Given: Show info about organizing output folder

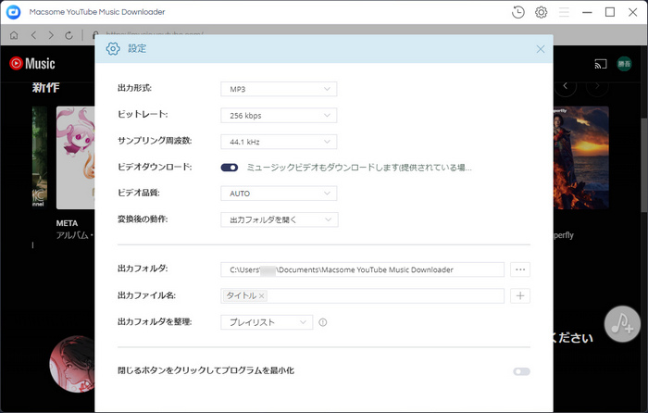Looking at the screenshot, I should [323, 322].
